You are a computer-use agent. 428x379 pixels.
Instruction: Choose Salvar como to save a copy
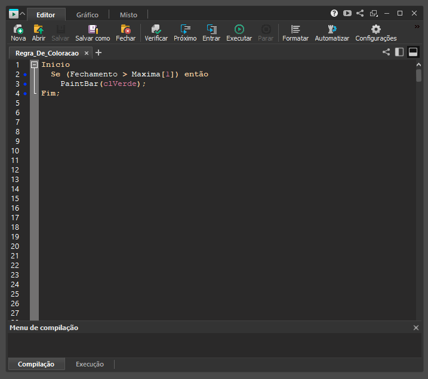tap(93, 33)
